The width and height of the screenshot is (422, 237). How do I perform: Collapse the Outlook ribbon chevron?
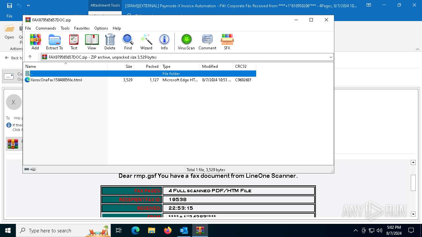(x=417, y=49)
